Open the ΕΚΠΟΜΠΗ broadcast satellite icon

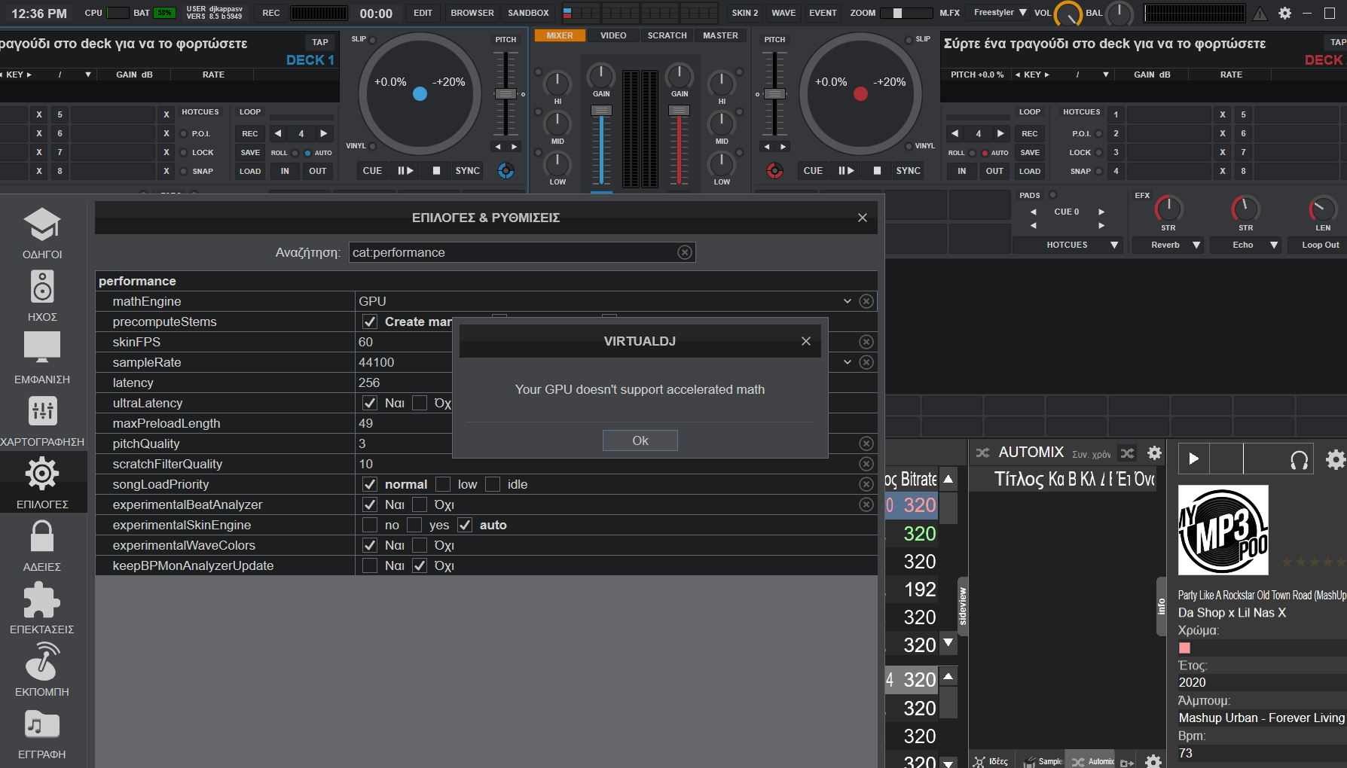[x=42, y=662]
